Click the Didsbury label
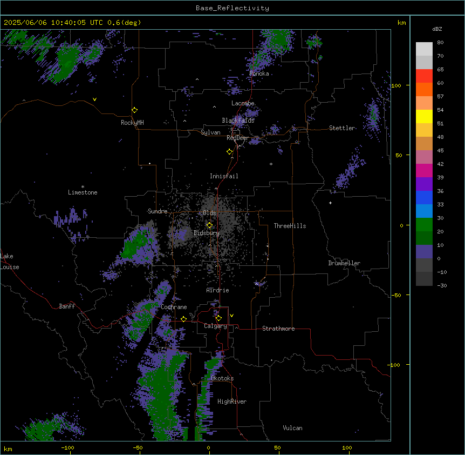The height and width of the screenshot is (455, 465). [x=207, y=233]
